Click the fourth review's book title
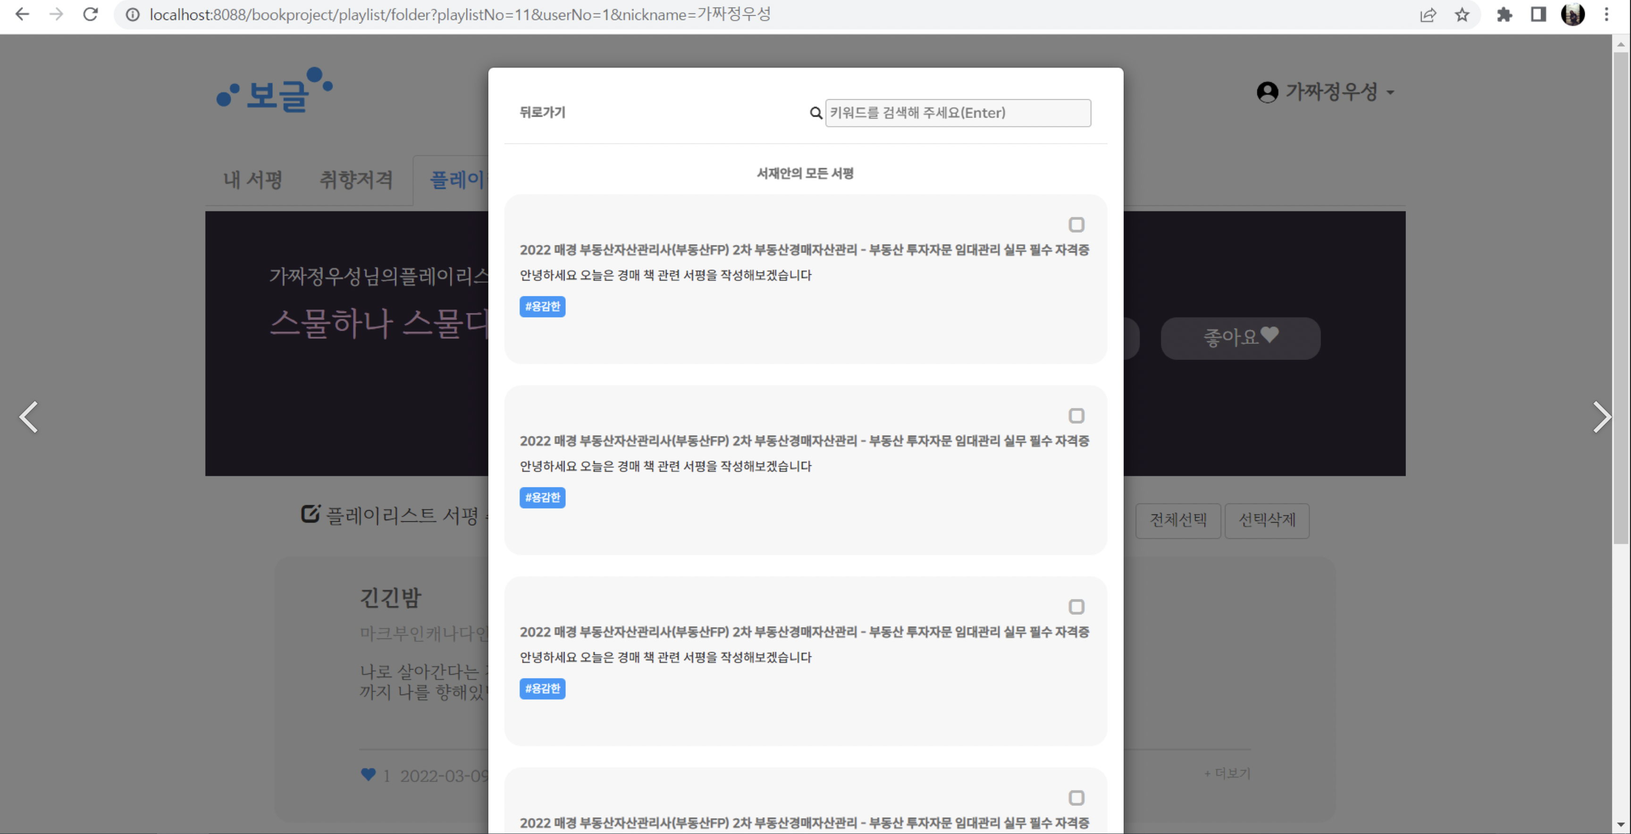Screen dimensions: 1631x834 pyautogui.click(x=804, y=823)
